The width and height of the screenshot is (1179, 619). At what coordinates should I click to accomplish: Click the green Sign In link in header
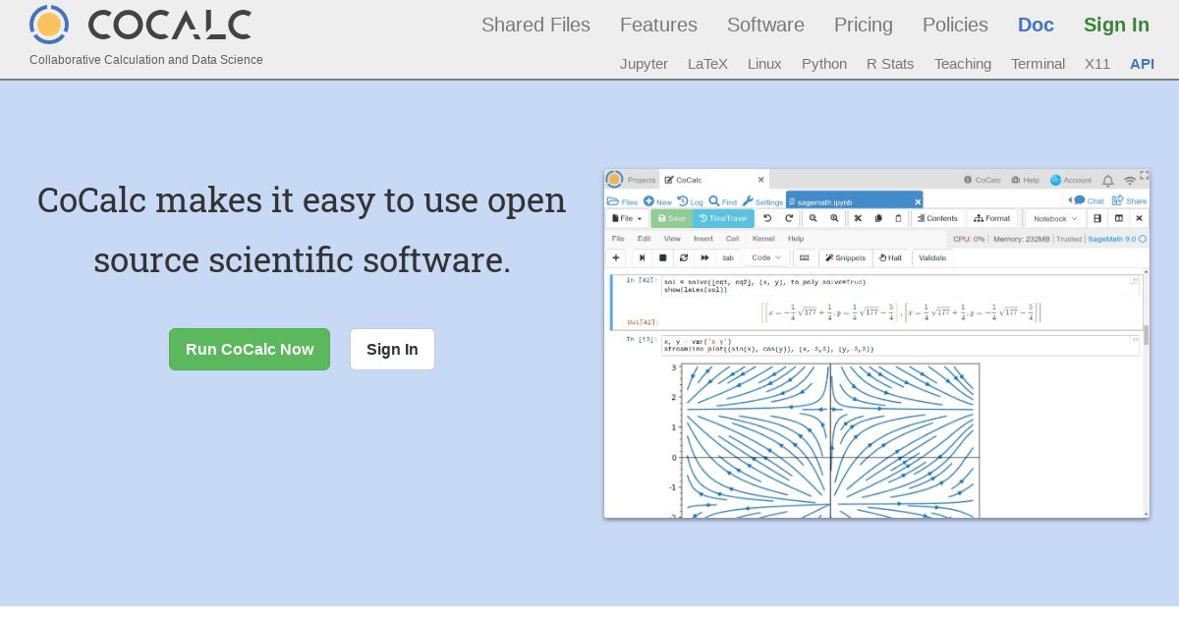(1116, 25)
